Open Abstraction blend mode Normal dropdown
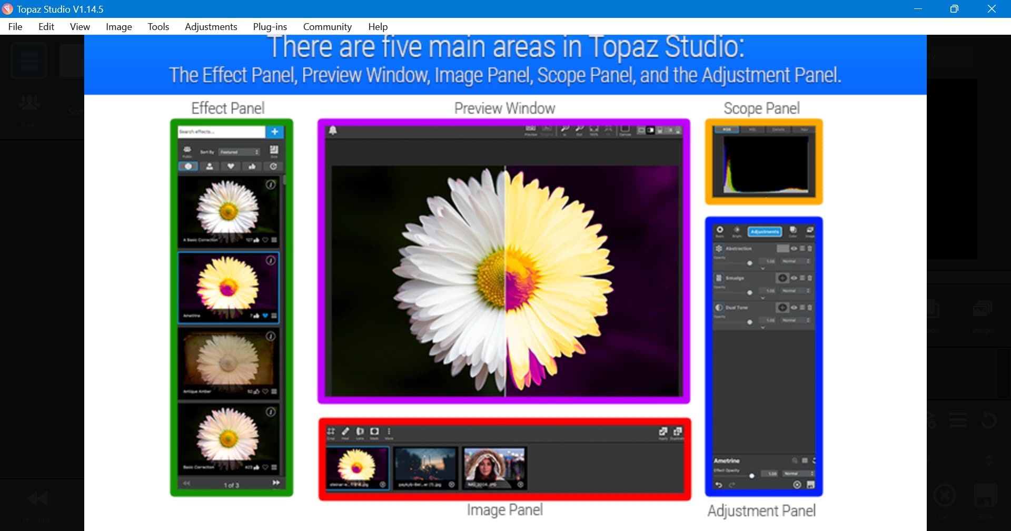 pyautogui.click(x=796, y=261)
